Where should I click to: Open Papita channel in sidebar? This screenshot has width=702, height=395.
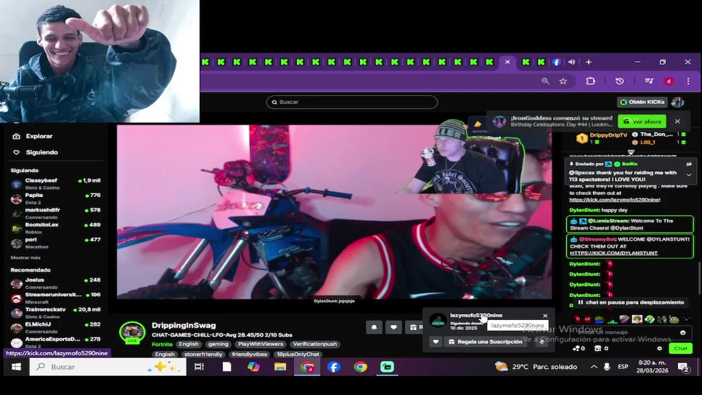tap(55, 199)
